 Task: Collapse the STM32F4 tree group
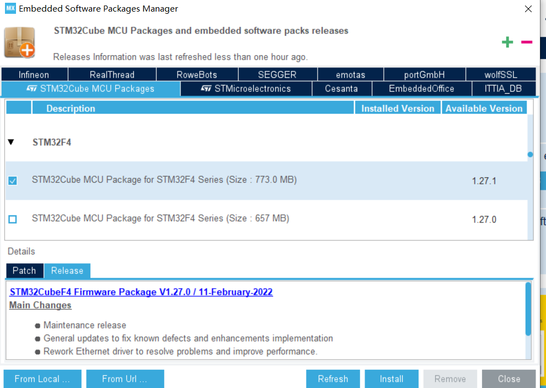pos(11,142)
